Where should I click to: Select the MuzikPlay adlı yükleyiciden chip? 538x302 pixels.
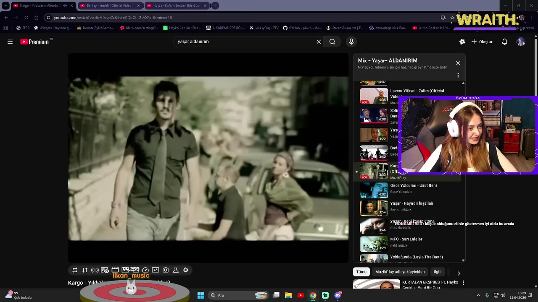400,272
